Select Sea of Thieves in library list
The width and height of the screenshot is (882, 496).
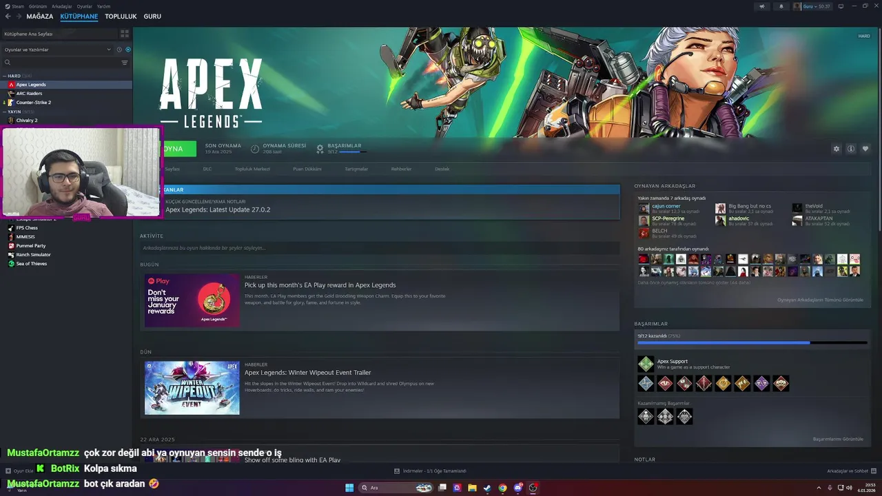click(31, 264)
